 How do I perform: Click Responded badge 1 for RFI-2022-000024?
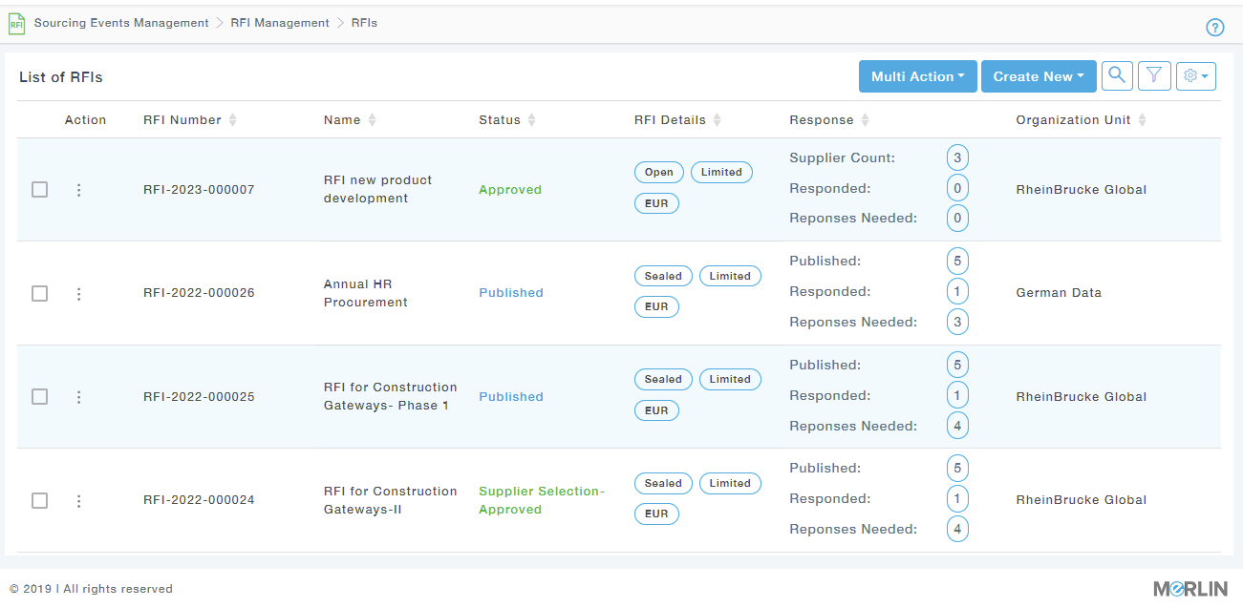957,498
